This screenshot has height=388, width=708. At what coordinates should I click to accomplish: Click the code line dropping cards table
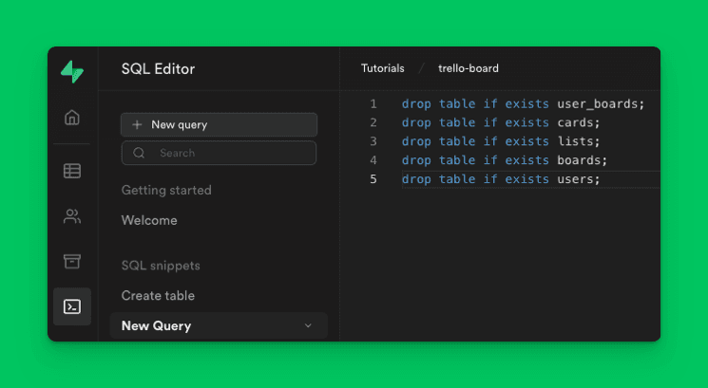coord(501,122)
